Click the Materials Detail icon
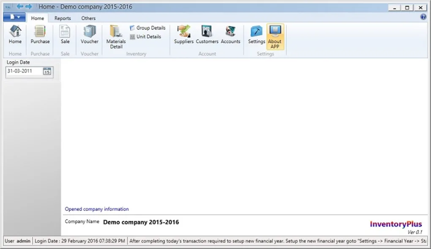 [115, 36]
